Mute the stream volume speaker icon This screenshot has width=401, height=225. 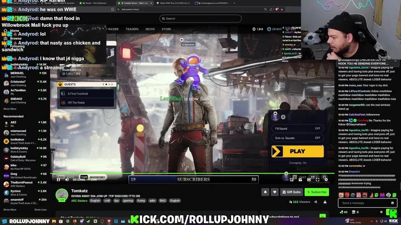coord(67,179)
